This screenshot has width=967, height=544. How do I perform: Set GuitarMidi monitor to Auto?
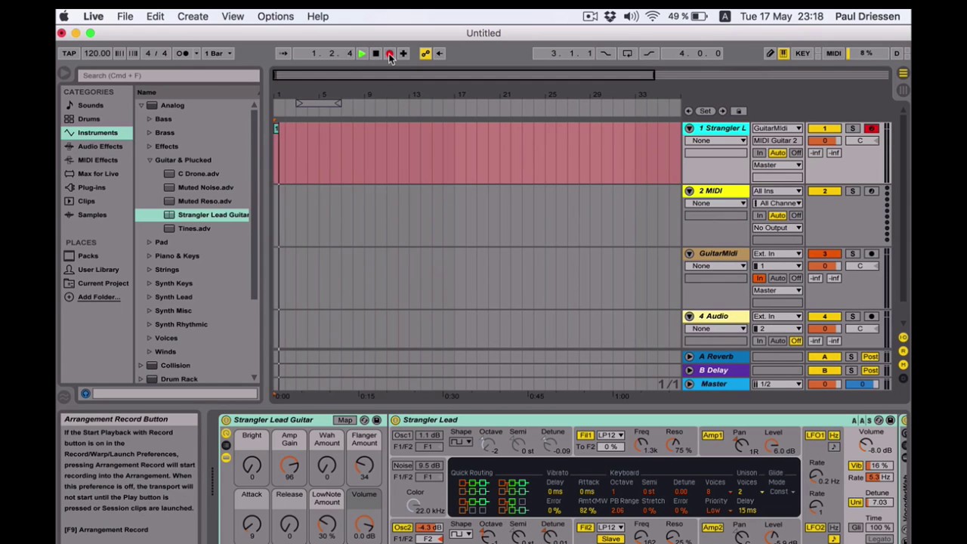[777, 278]
